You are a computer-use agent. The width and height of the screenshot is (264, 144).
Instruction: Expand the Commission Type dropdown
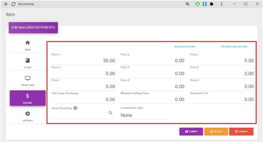tap(143, 115)
